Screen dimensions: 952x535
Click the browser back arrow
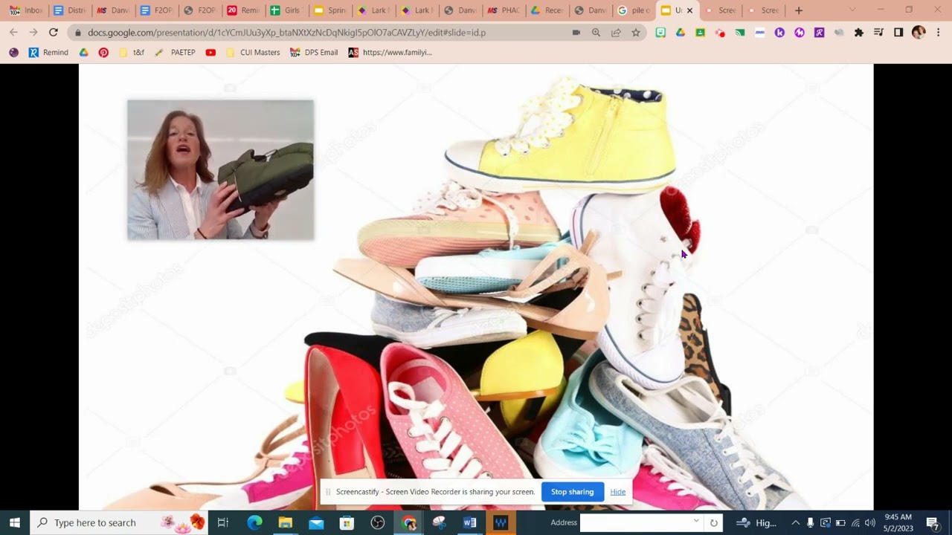(x=13, y=33)
